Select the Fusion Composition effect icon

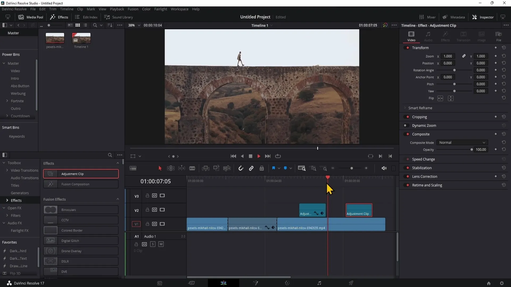(51, 184)
